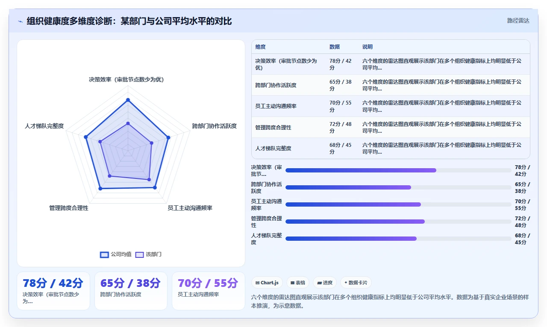Open the 70分 / 55分 data card
The image size is (547, 327).
(x=209, y=291)
